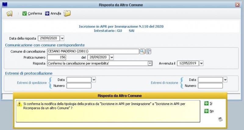Click the globe lookup icon beside comune
Image resolution: width=244 pixels, height=130 pixels.
[x=148, y=51]
